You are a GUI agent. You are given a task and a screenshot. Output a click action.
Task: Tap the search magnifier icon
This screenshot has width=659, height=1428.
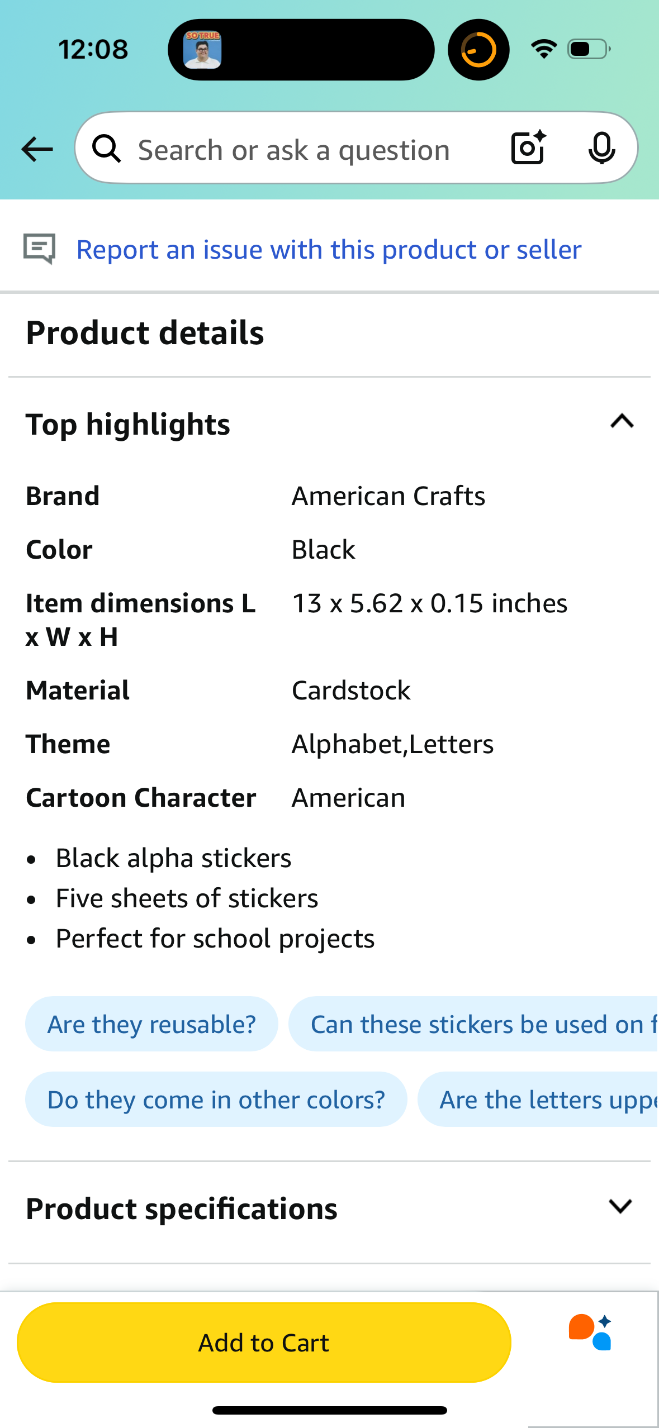(106, 149)
